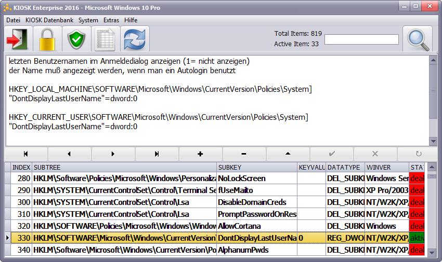Click the fUseMailto subkey cell
The image size is (442, 262).
(257, 190)
